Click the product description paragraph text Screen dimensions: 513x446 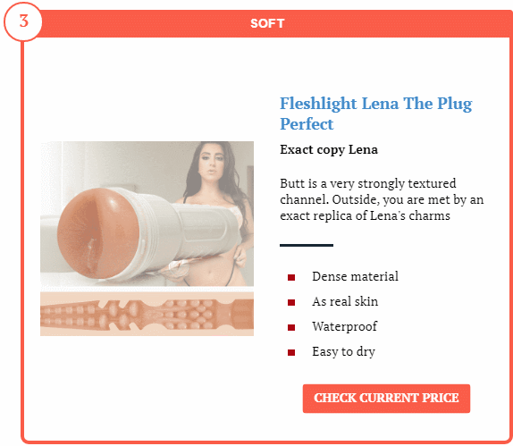(382, 199)
